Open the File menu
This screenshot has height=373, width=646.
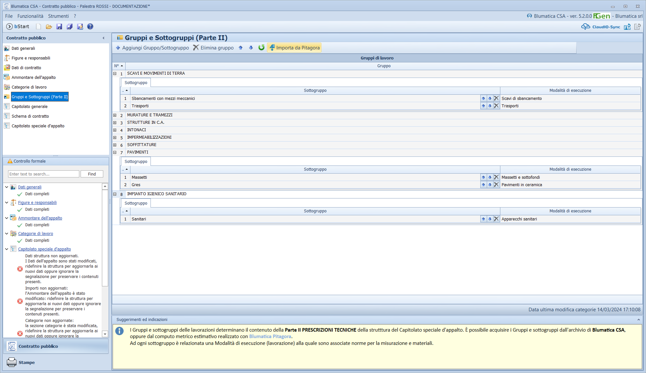tap(9, 16)
